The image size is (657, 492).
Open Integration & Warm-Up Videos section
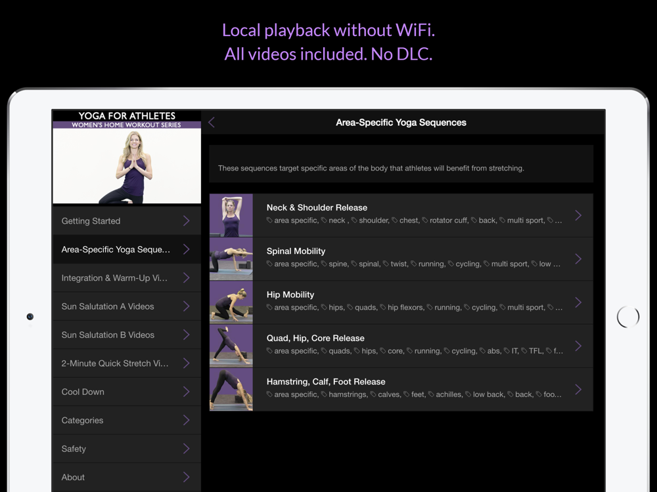(127, 277)
